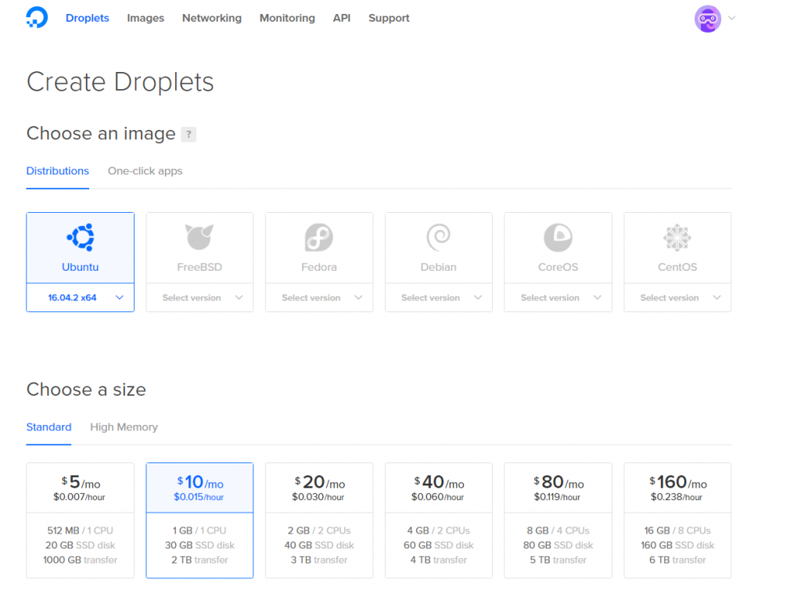Open Debian Select version dropdown
The image size is (801, 590).
click(x=438, y=298)
